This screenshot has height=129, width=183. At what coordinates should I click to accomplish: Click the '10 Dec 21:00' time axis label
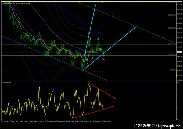coord(106,121)
